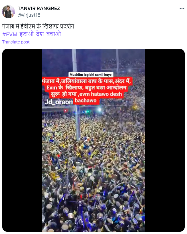Click TANVIR RANGREZ's profile avatar

tap(8, 12)
